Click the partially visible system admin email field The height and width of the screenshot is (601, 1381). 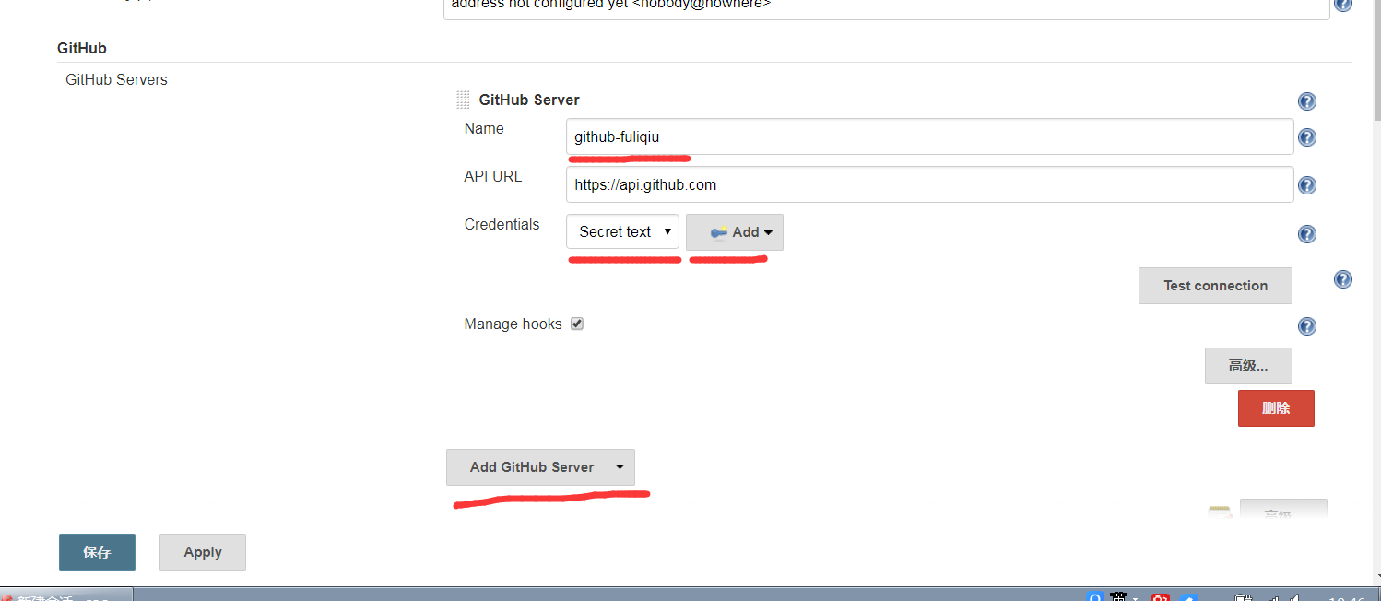[886, 9]
